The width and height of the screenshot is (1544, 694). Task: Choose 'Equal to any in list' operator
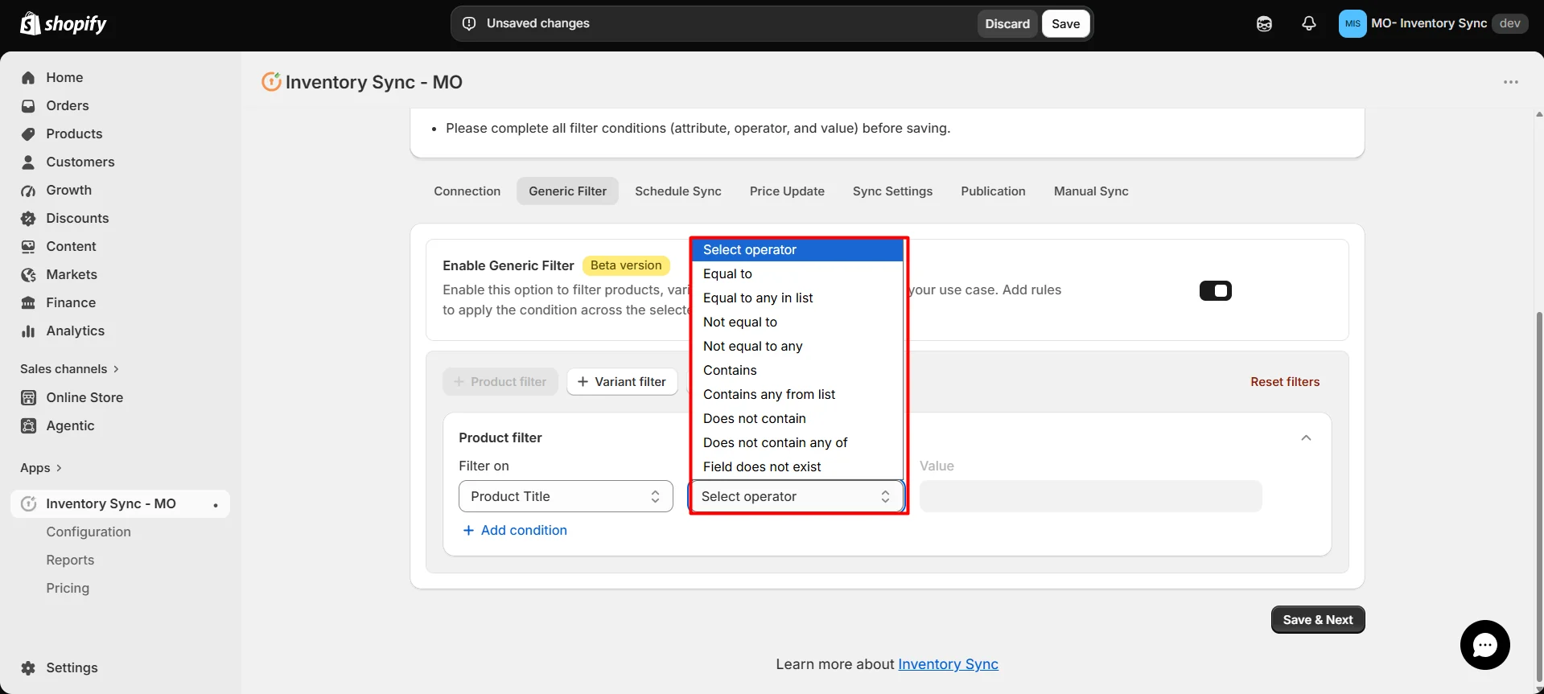pyautogui.click(x=797, y=298)
